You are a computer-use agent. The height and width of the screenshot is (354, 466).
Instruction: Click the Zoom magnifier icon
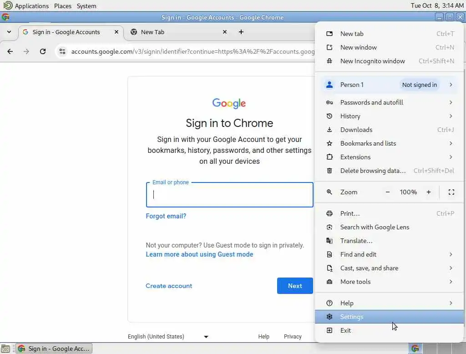(329, 192)
